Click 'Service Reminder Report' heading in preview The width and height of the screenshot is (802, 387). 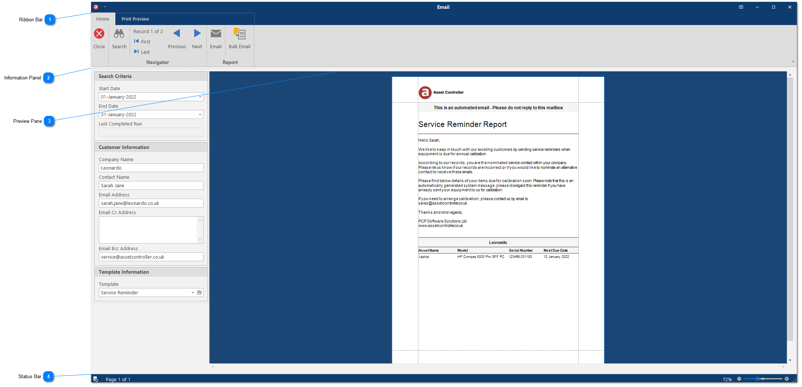[x=463, y=124]
